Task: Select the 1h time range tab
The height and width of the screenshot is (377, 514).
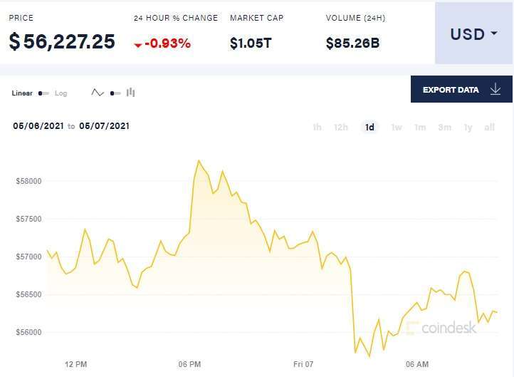Action: (x=317, y=128)
